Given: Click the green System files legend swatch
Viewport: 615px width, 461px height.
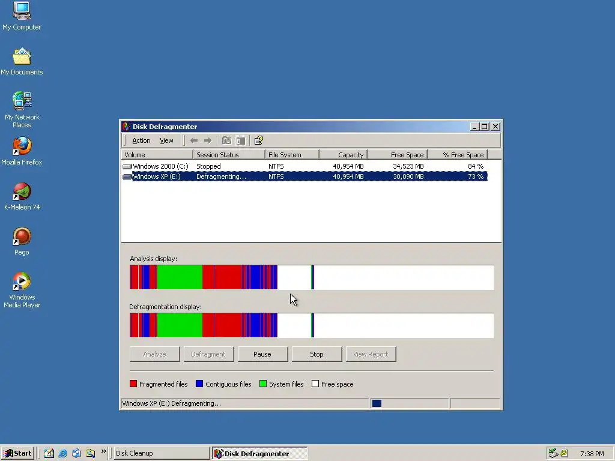Looking at the screenshot, I should [263, 384].
